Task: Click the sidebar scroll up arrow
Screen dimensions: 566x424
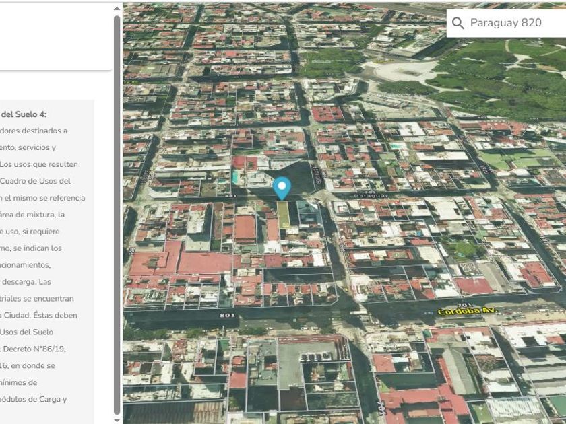Action: pyautogui.click(x=117, y=8)
